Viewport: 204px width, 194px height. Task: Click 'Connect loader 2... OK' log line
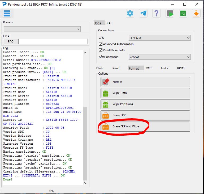pyautogui.click(x=24, y=56)
